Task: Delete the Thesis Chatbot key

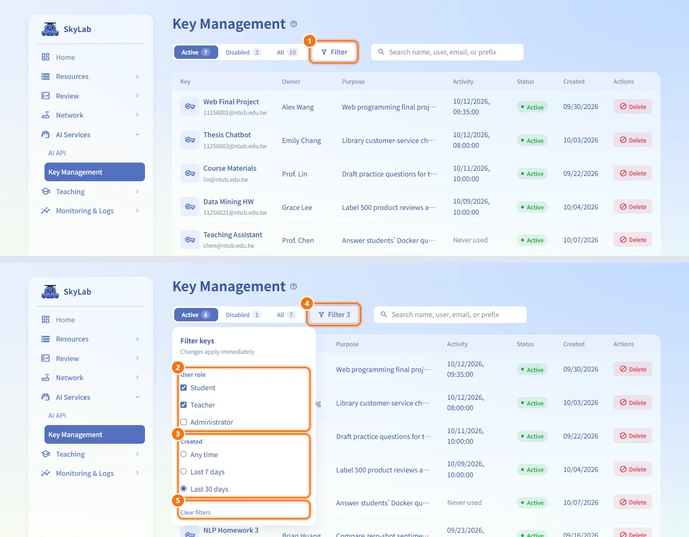Action: click(633, 140)
